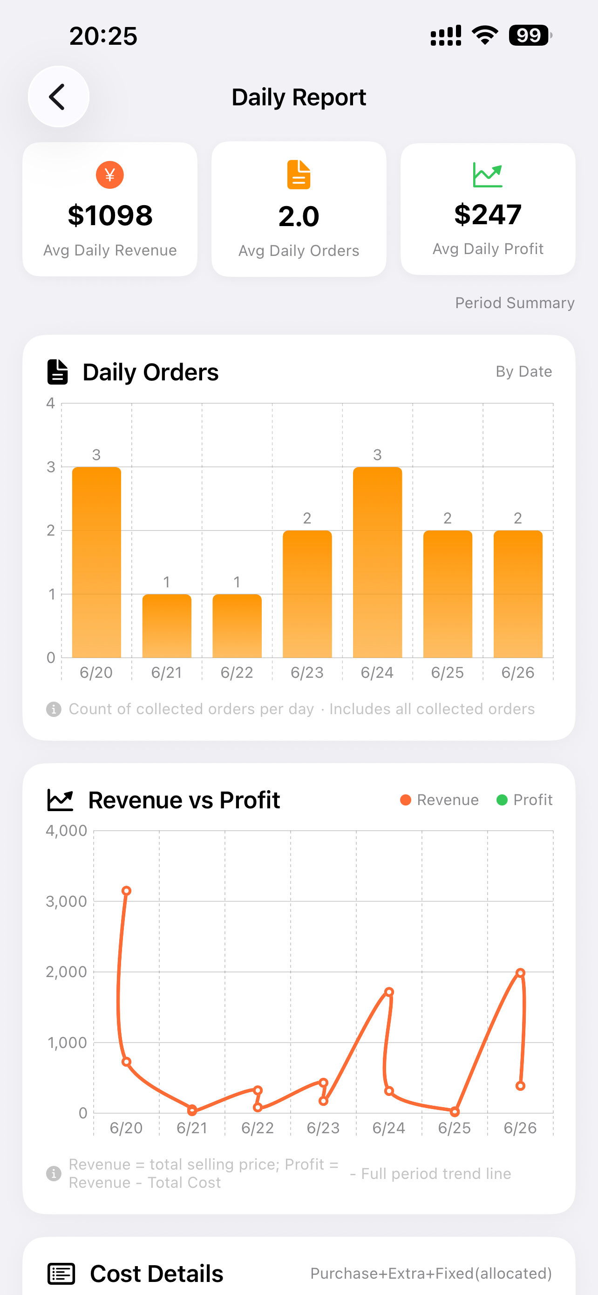Toggle the Profit legend series

click(524, 800)
